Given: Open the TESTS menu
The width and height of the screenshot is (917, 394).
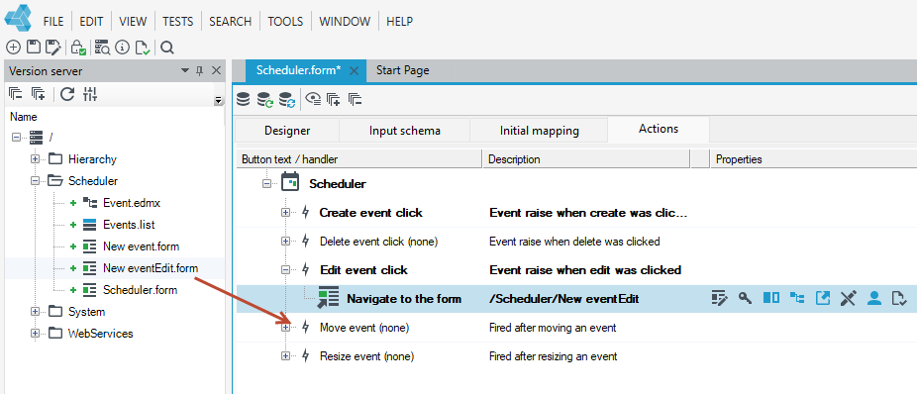Looking at the screenshot, I should [x=178, y=22].
